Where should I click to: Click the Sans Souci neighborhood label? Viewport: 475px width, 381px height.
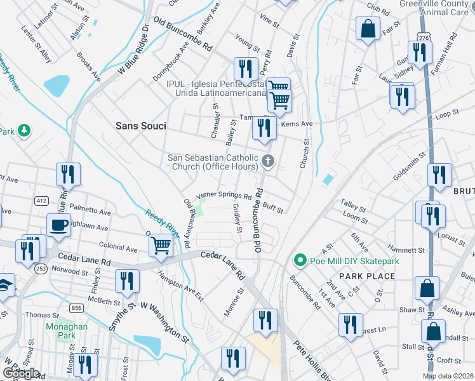[x=141, y=126]
